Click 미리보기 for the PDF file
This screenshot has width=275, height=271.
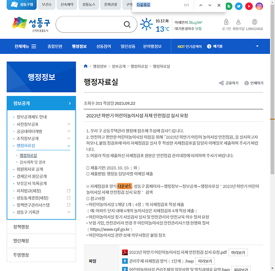click(238, 252)
